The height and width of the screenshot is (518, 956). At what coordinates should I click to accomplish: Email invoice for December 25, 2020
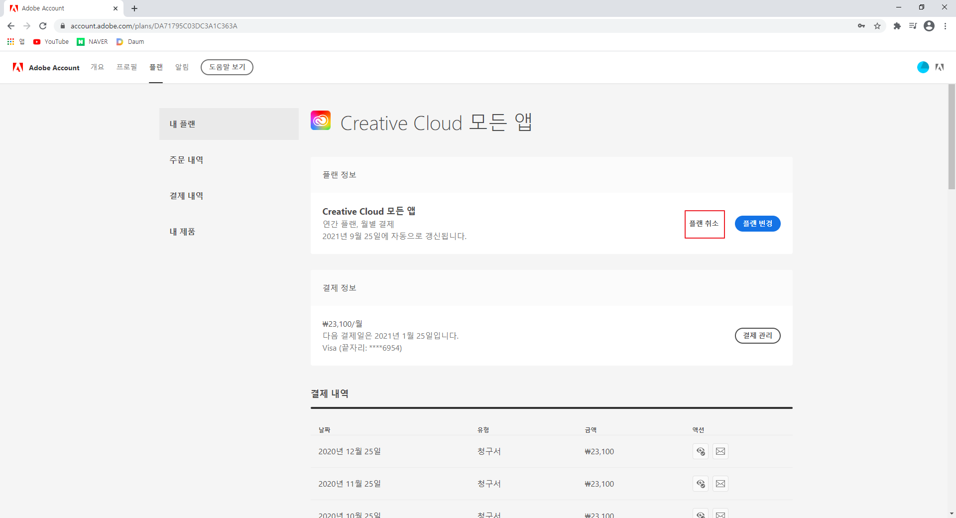point(720,451)
